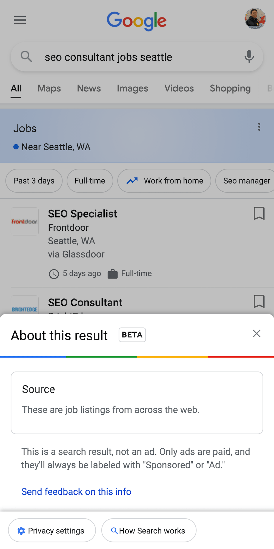Switch to the Images tab
The image size is (274, 549).
[x=132, y=88]
